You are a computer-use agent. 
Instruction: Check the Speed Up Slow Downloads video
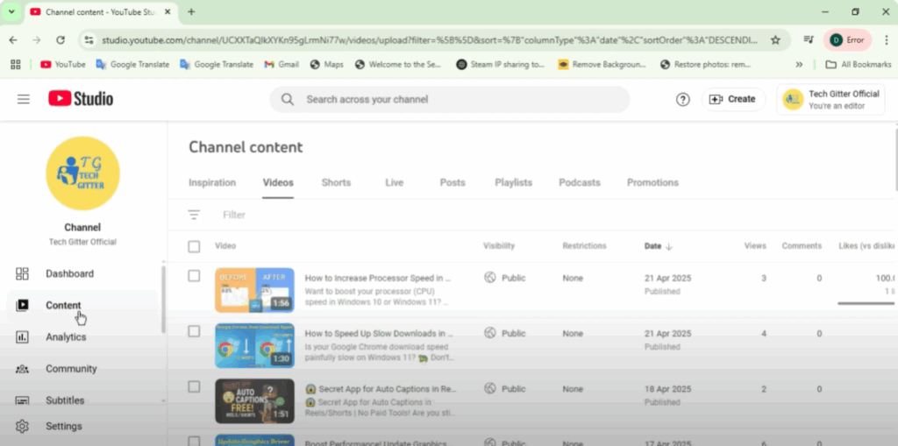pos(195,331)
